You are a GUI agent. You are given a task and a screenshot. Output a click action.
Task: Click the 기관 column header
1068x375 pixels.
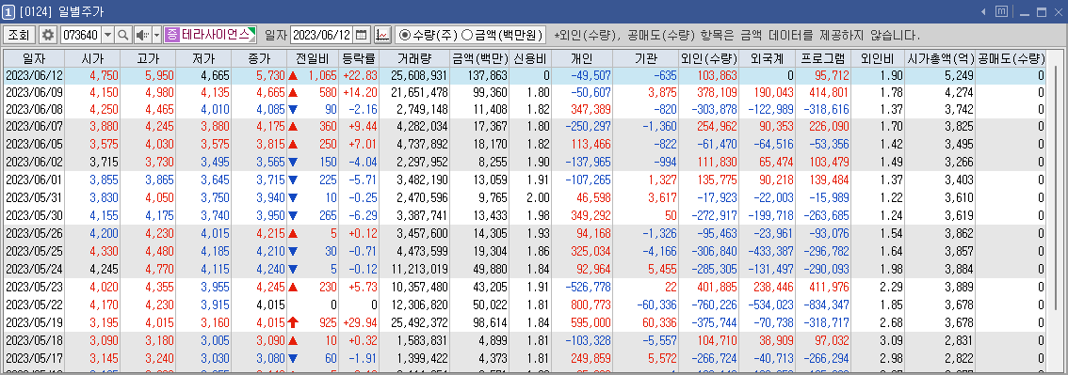tap(646, 58)
